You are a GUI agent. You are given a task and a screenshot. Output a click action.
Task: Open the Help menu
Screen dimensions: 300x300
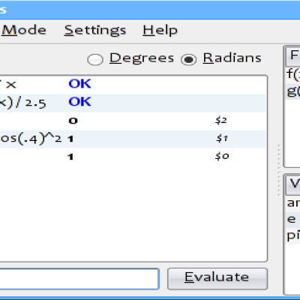(x=160, y=30)
